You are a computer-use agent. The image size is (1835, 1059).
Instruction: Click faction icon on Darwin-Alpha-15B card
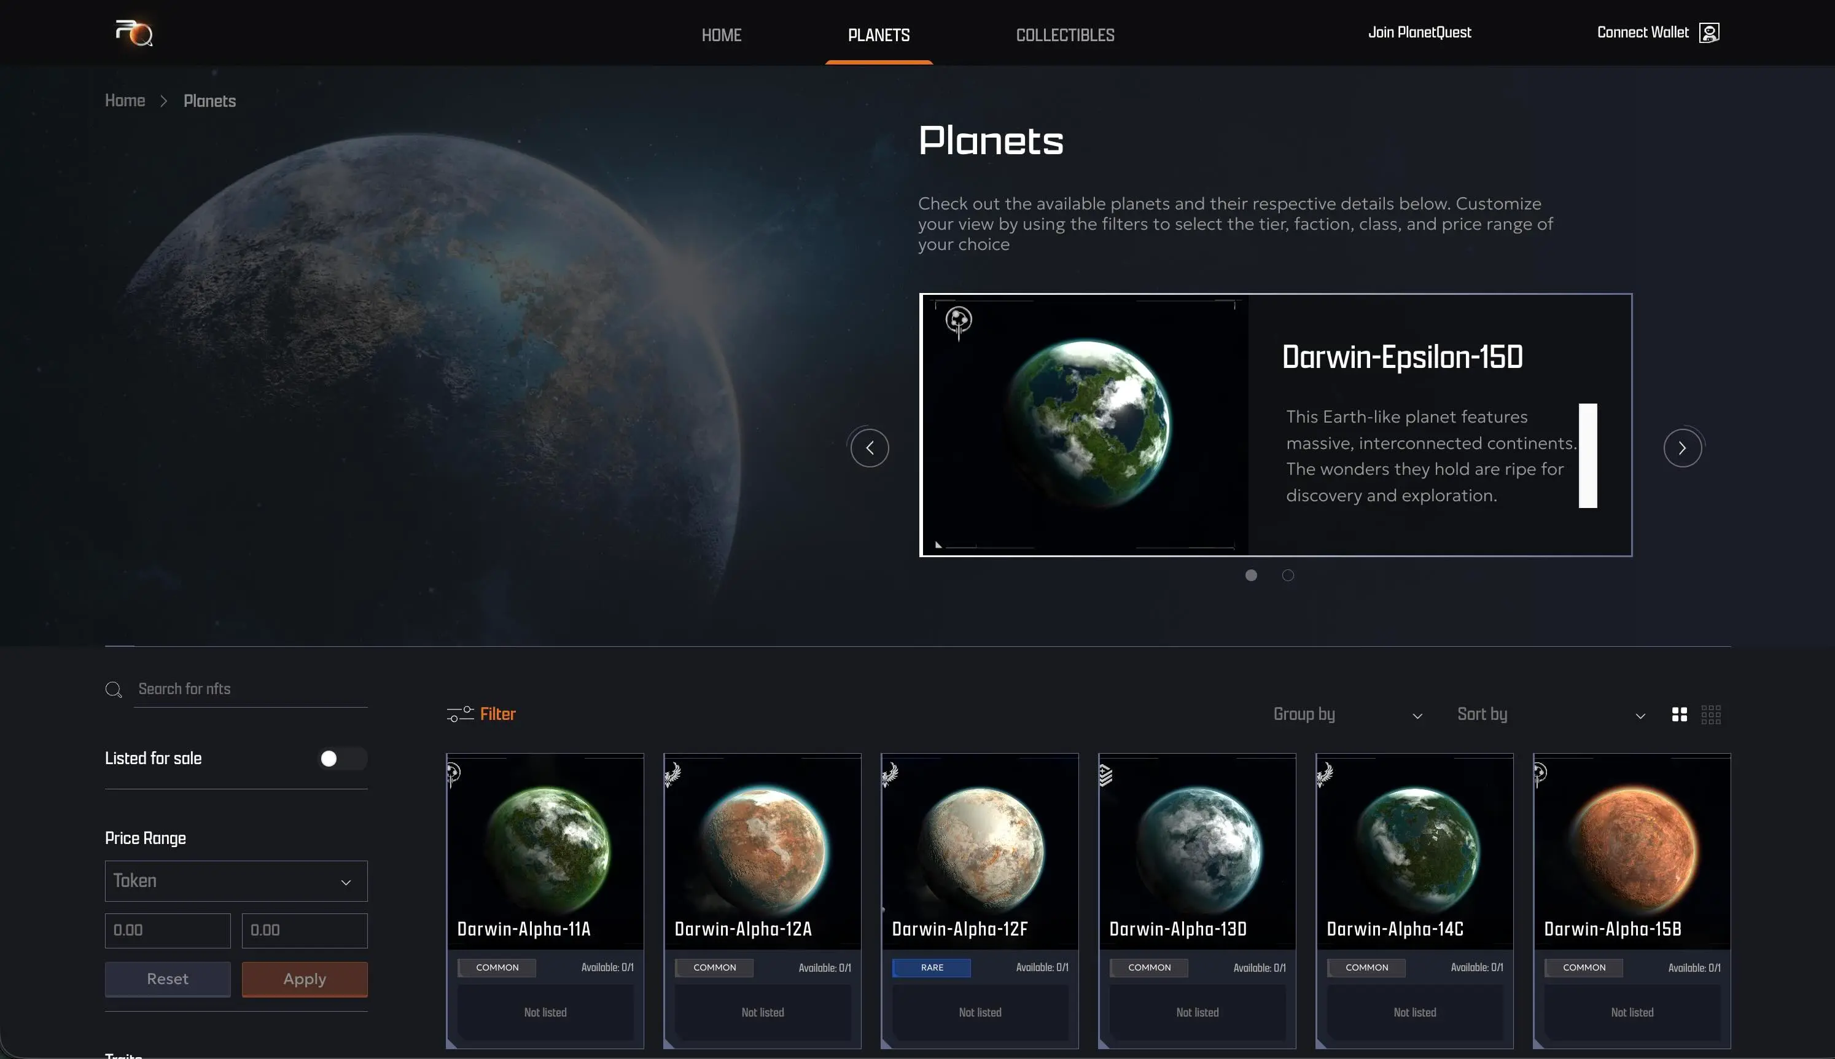(x=1541, y=774)
